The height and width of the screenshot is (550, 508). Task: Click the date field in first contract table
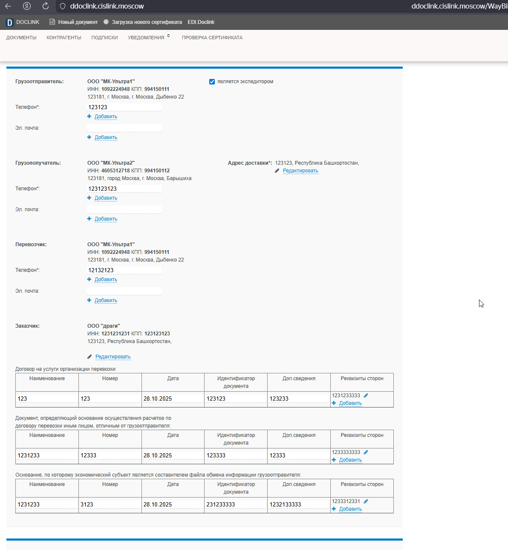point(173,399)
